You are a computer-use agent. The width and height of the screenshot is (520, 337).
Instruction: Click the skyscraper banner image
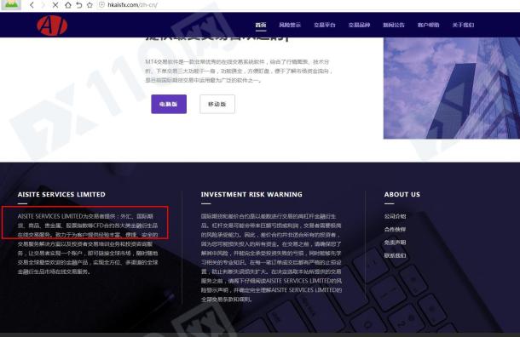click(452, 88)
